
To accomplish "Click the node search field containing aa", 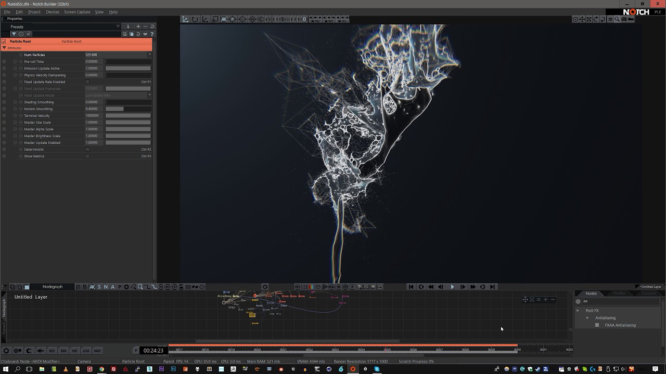I will [x=620, y=301].
